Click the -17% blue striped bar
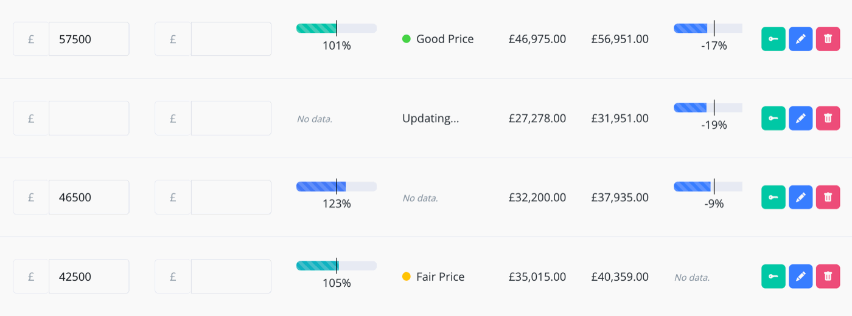852x316 pixels. tap(708, 28)
